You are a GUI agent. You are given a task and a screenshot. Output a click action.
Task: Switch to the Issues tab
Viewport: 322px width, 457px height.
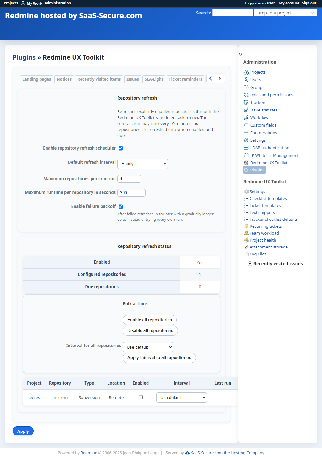point(133,79)
